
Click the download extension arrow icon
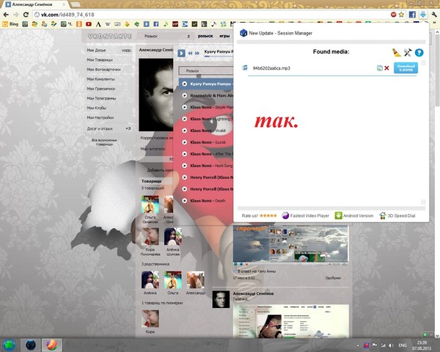tap(423, 15)
